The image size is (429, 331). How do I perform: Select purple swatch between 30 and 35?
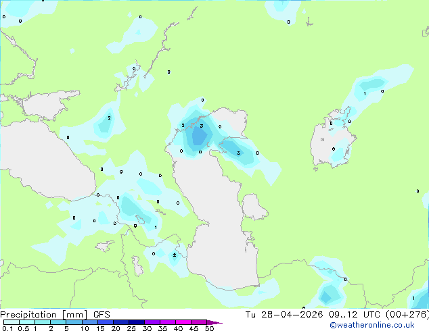tap(152, 322)
